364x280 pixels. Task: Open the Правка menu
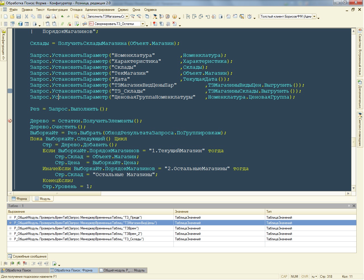[27, 10]
